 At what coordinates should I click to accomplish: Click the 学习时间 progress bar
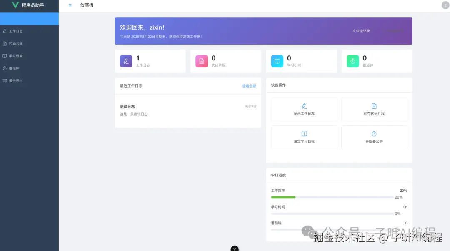coord(332,214)
